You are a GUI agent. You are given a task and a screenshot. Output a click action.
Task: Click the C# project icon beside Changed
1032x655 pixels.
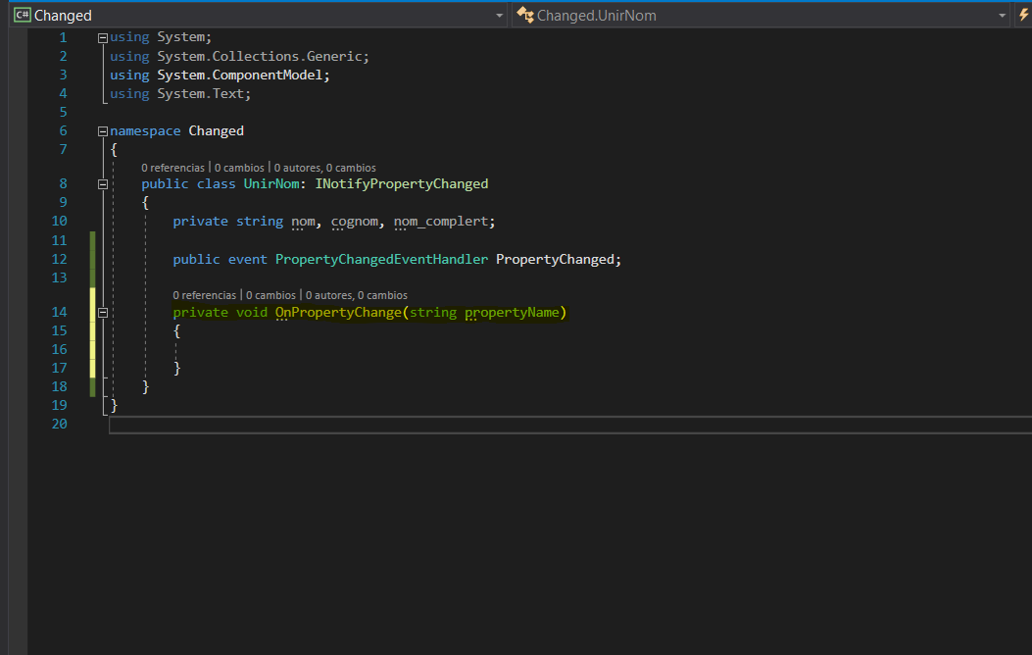point(22,15)
